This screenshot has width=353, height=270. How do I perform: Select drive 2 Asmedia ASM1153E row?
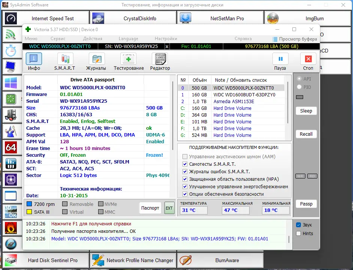[231, 101]
